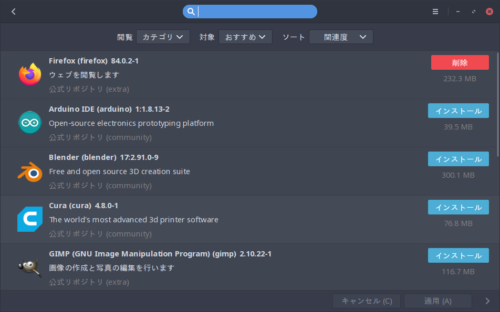Go back using the back arrow
Image resolution: width=500 pixels, height=312 pixels.
14,12
